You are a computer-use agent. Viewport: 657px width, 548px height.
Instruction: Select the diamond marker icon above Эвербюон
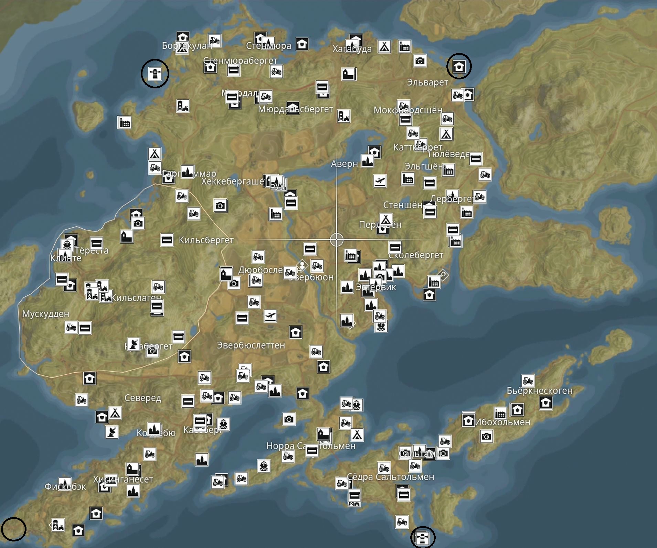tap(302, 265)
